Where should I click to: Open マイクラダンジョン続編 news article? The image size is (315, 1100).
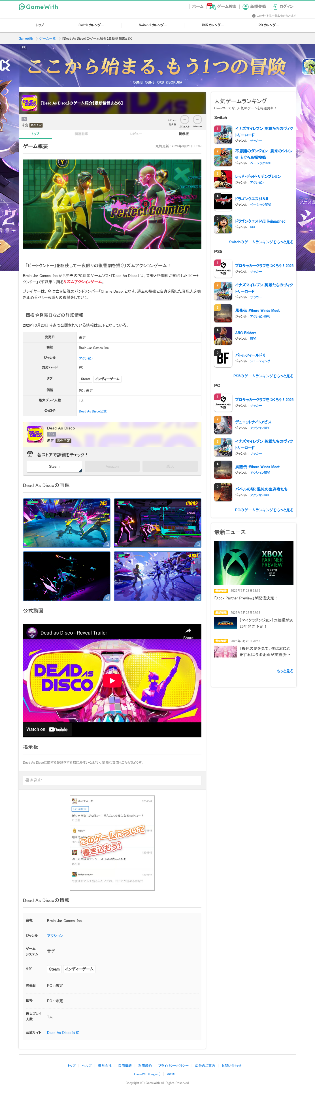pos(254,623)
